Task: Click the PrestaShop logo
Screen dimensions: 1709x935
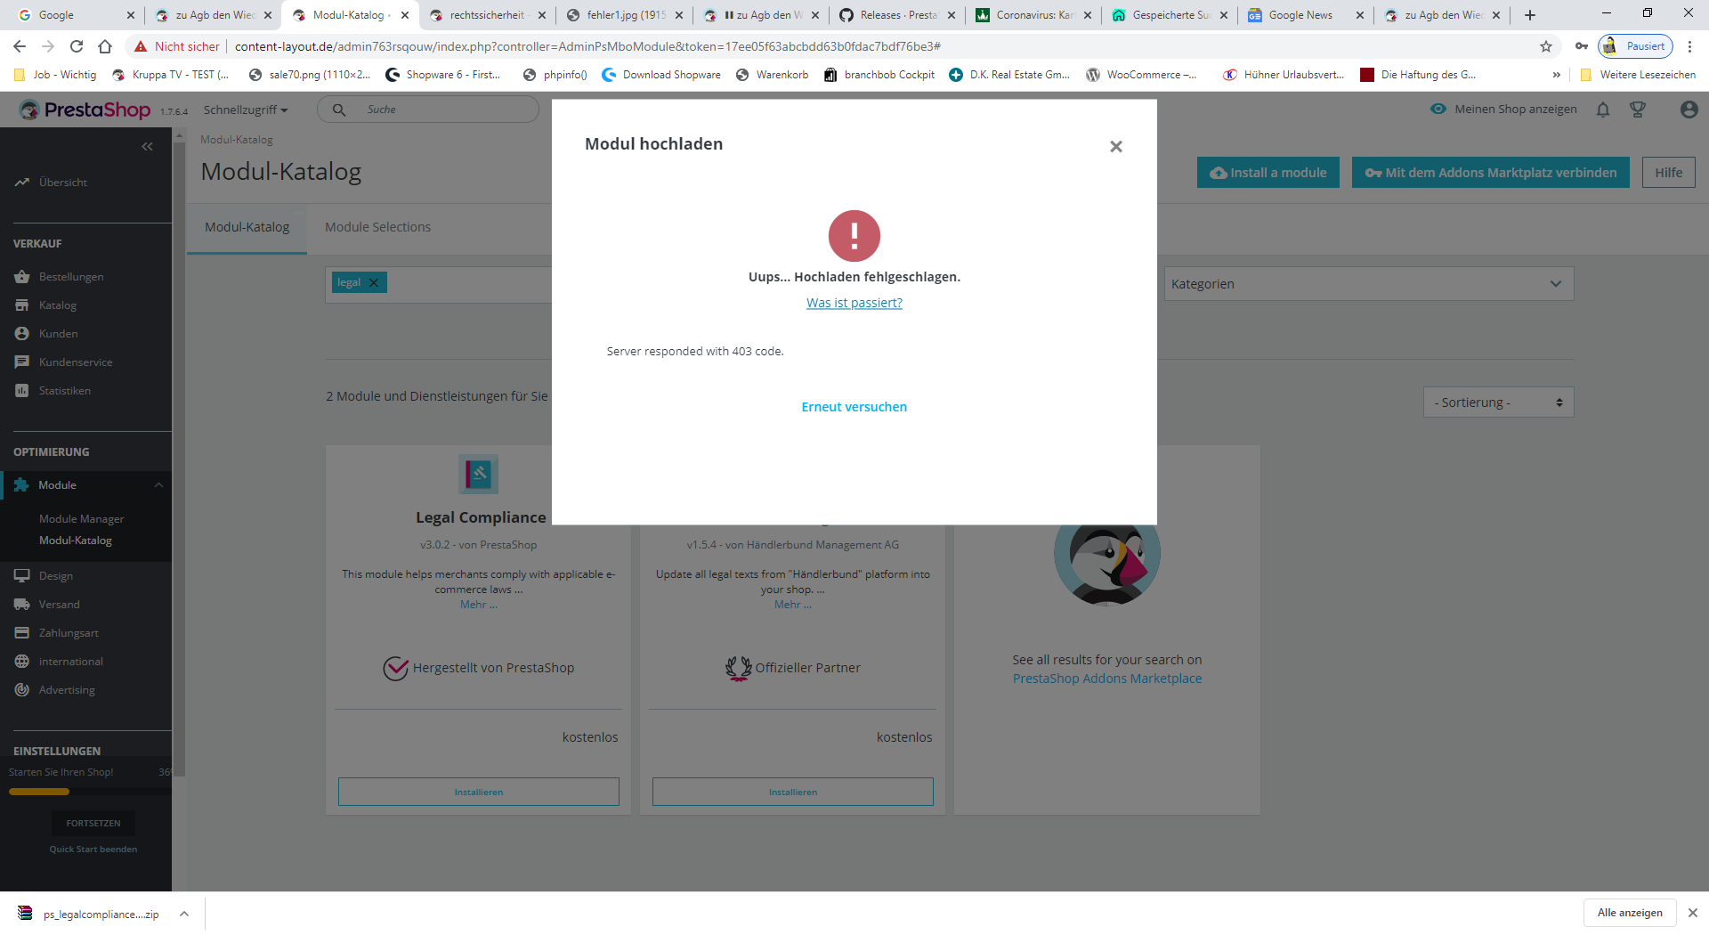Action: 85,110
